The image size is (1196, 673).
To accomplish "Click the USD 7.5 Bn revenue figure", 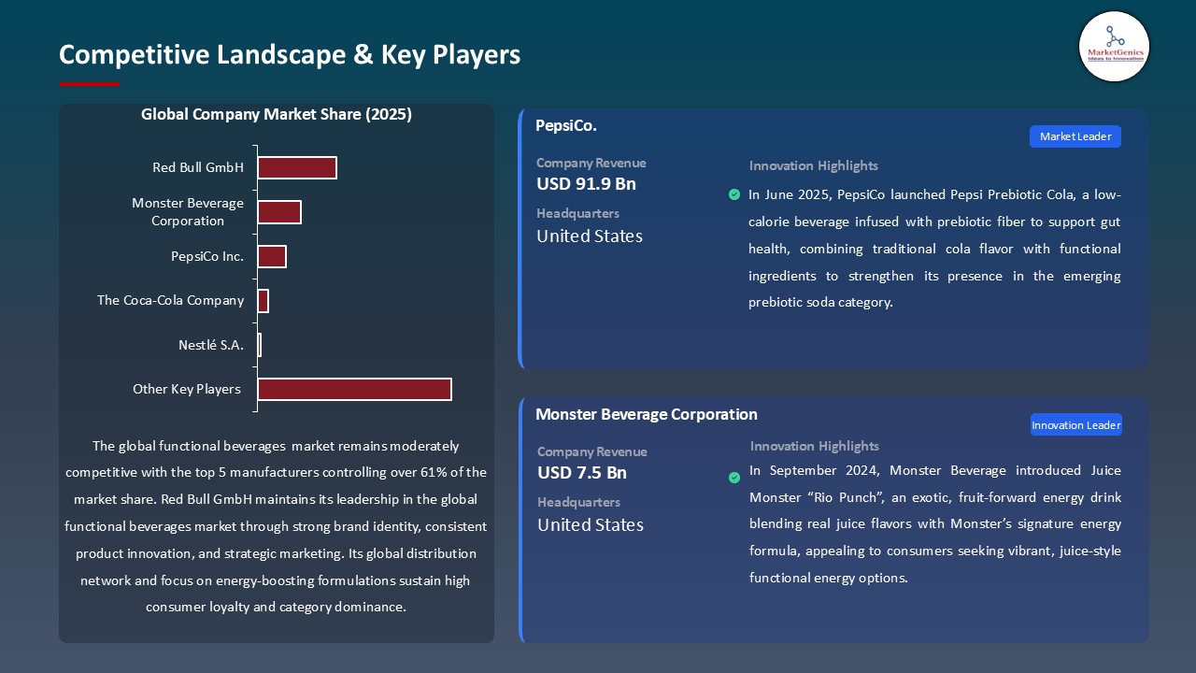I will (x=581, y=473).
